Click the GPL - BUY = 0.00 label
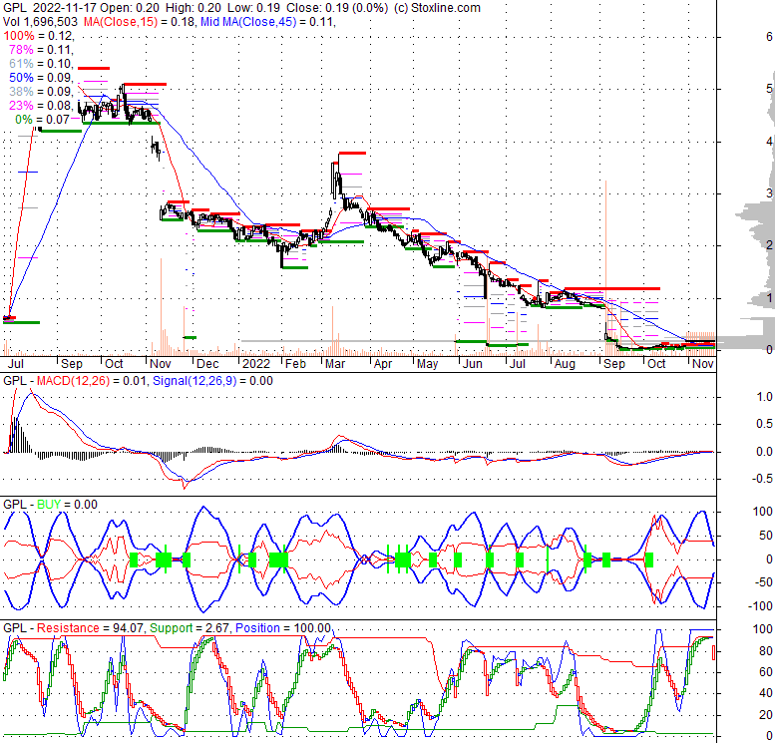The height and width of the screenshot is (744, 776). click(50, 505)
